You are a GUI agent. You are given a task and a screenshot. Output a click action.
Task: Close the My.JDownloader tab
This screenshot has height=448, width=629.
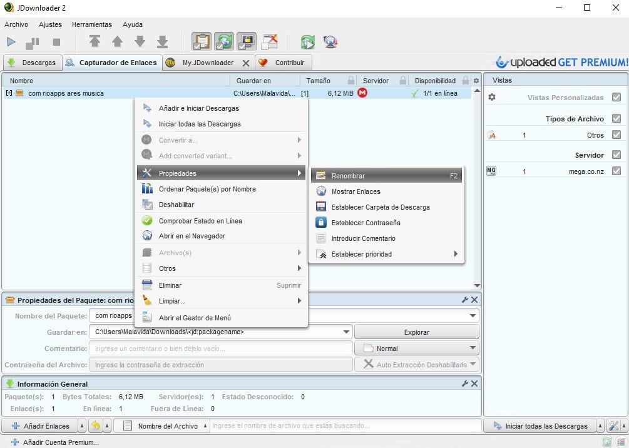click(246, 63)
